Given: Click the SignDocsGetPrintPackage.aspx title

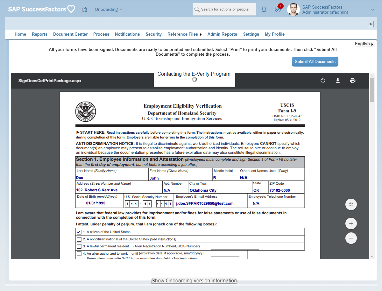Looking at the screenshot, I should coord(50,81).
